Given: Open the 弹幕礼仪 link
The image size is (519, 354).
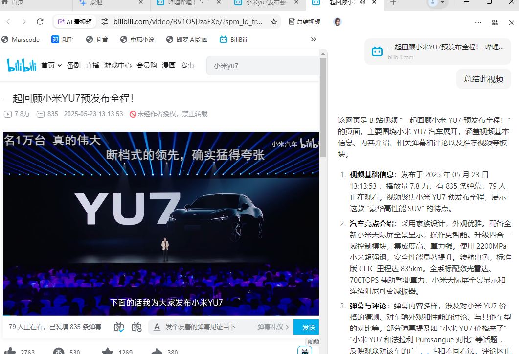Looking at the screenshot, I should tap(273, 327).
